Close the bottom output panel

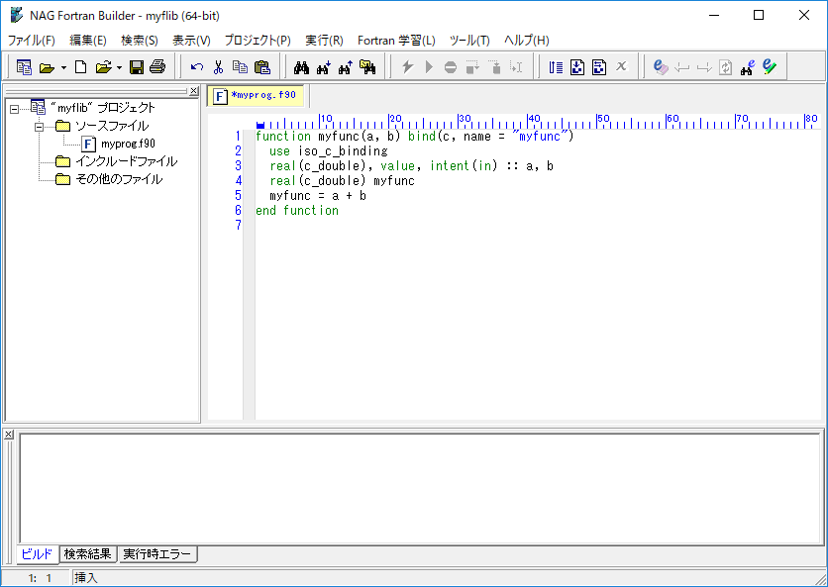(x=9, y=434)
